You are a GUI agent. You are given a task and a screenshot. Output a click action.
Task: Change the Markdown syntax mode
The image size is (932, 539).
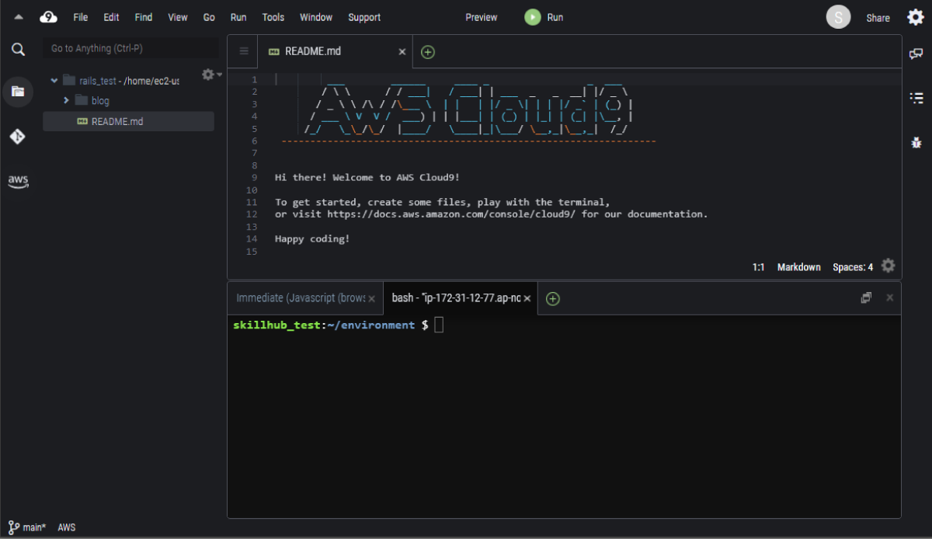(799, 267)
